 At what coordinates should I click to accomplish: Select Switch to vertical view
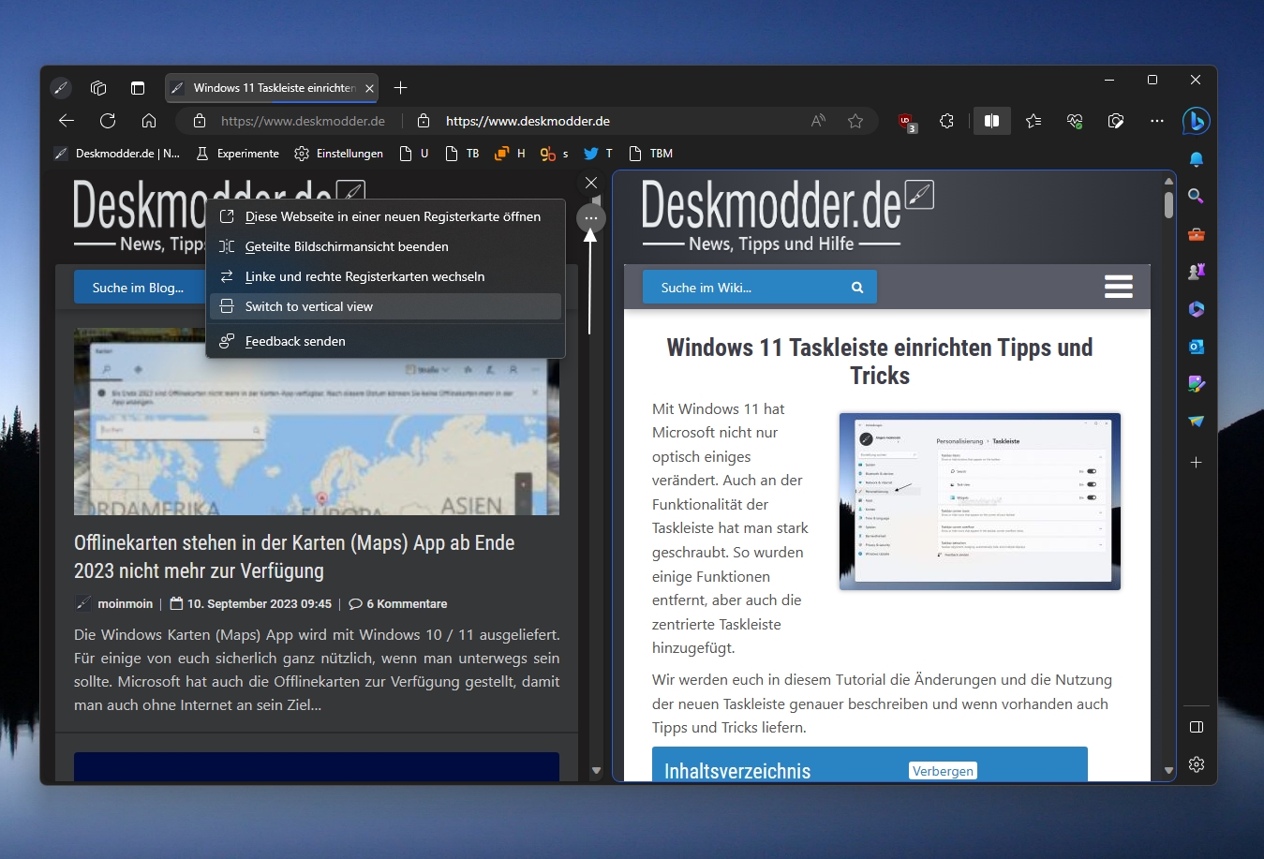(385, 306)
